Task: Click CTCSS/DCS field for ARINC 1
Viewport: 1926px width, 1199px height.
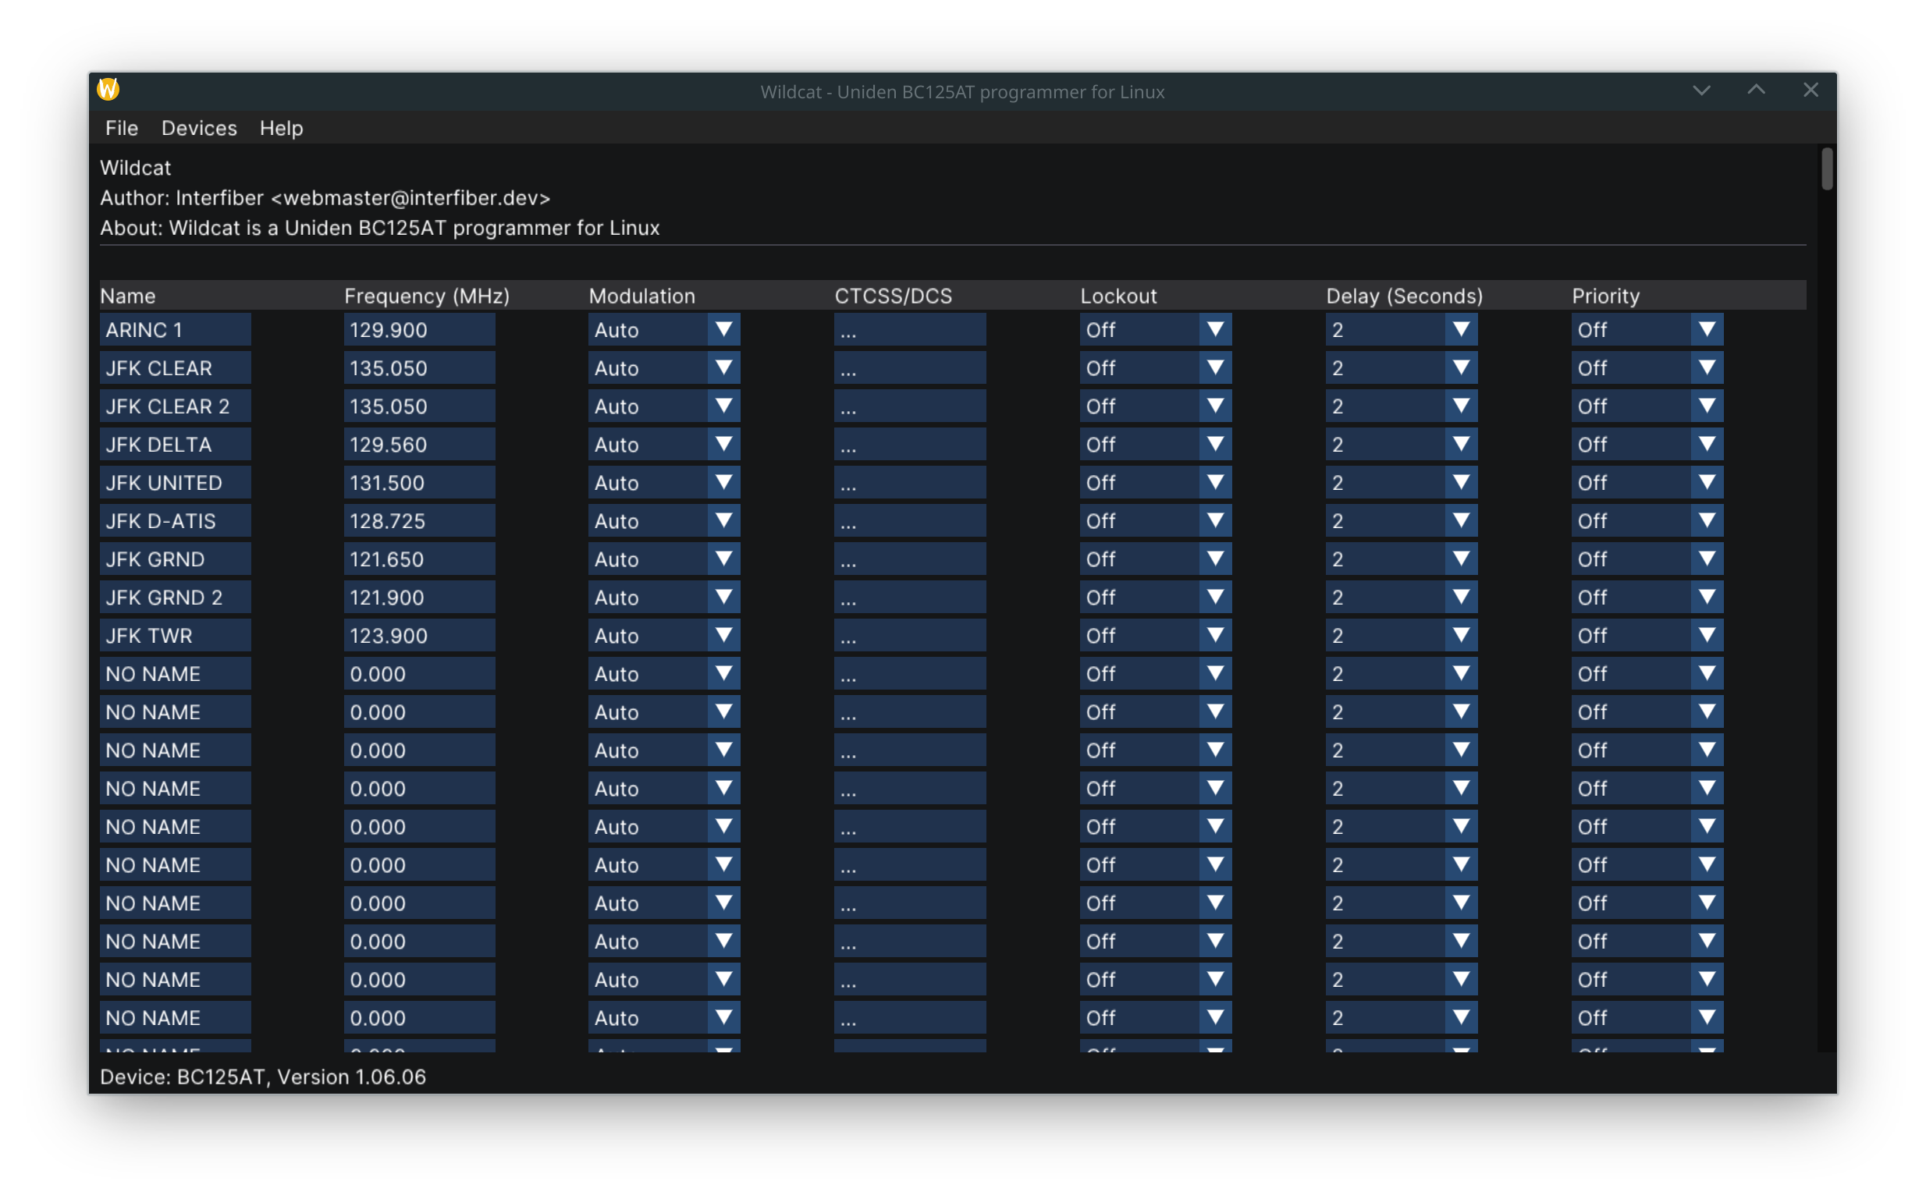Action: tap(910, 329)
